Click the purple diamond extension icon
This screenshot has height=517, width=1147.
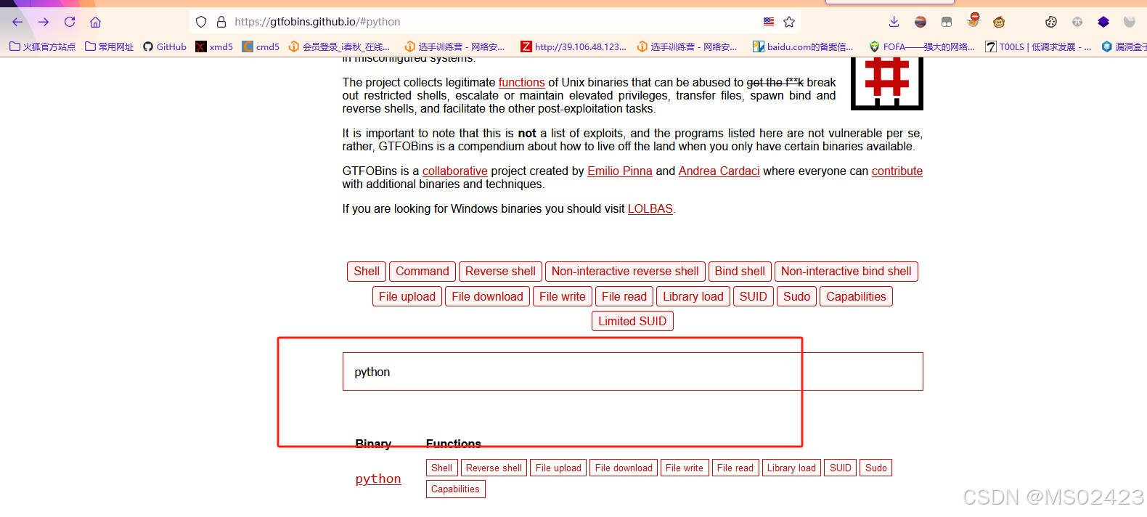point(1103,22)
